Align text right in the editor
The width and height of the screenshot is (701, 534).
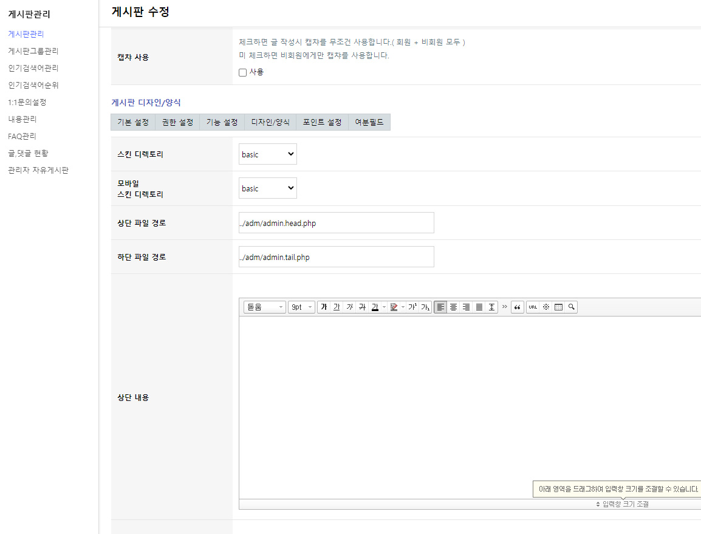[x=467, y=307]
